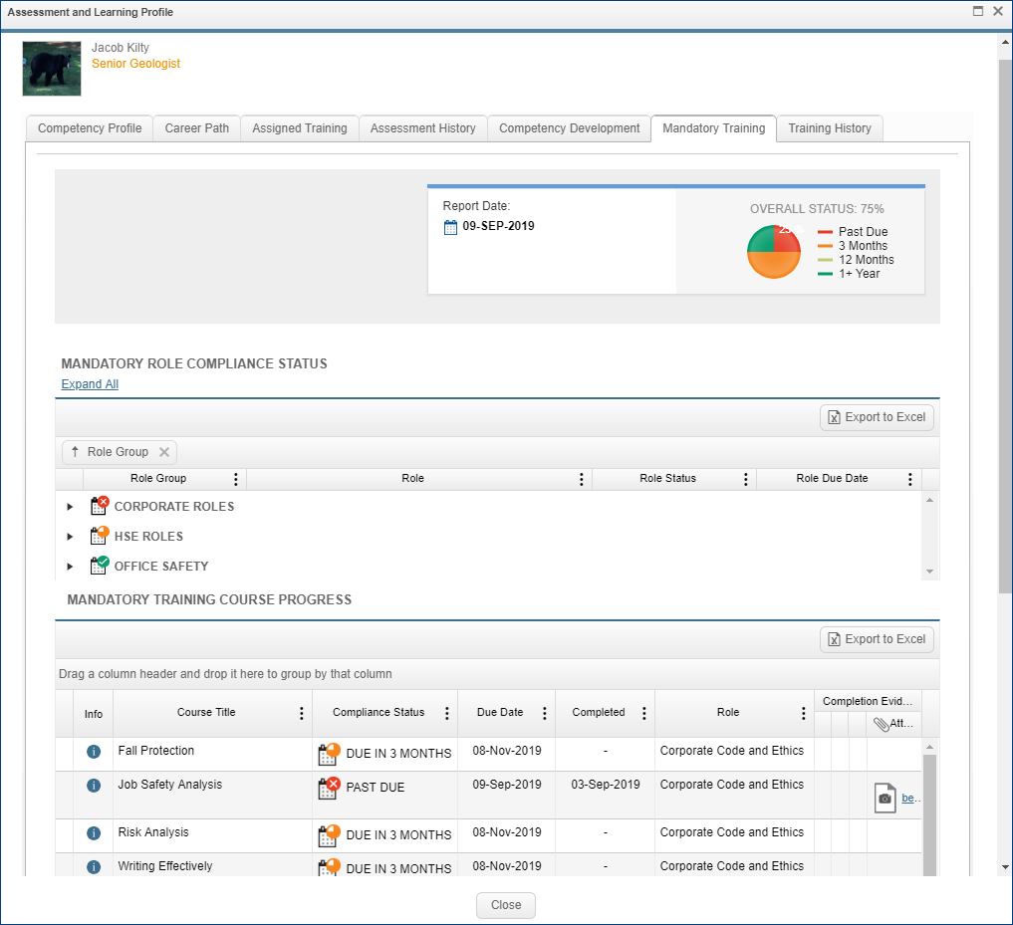Image resolution: width=1013 pixels, height=925 pixels.
Task: Open the be.. evidence attachment link
Action: pos(909,799)
